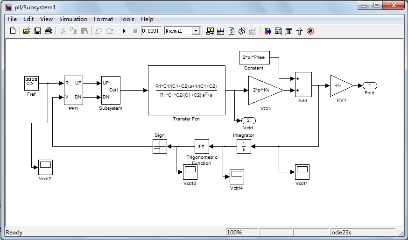
Task: Open a model with the folder icon
Action: click(27, 31)
